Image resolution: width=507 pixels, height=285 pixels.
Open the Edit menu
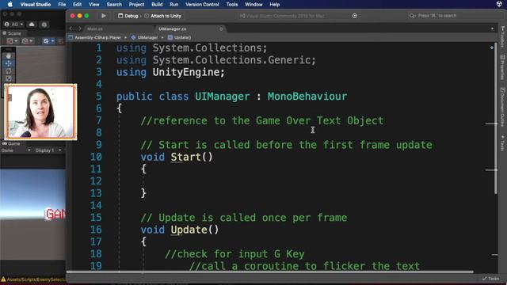tap(77, 5)
